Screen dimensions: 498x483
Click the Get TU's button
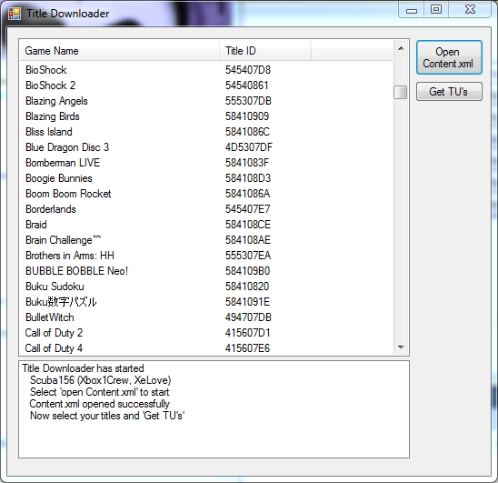point(449,92)
